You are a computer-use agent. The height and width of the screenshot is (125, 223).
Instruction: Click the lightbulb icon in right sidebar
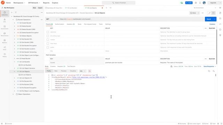coord(220,35)
